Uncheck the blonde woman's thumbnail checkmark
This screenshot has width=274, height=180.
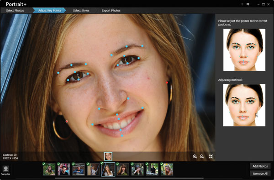[162, 164]
